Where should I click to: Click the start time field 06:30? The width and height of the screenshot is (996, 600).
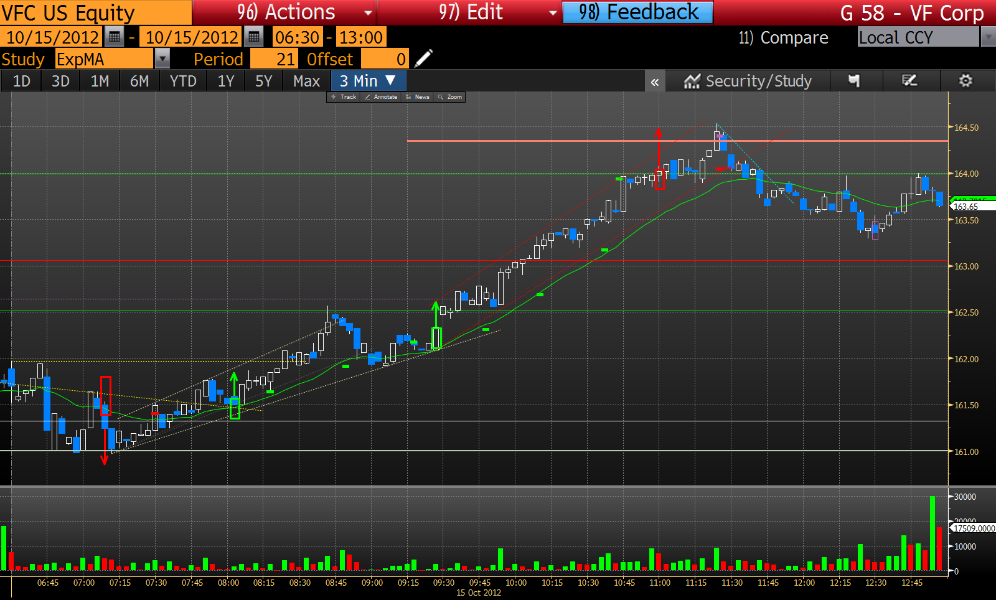point(297,37)
